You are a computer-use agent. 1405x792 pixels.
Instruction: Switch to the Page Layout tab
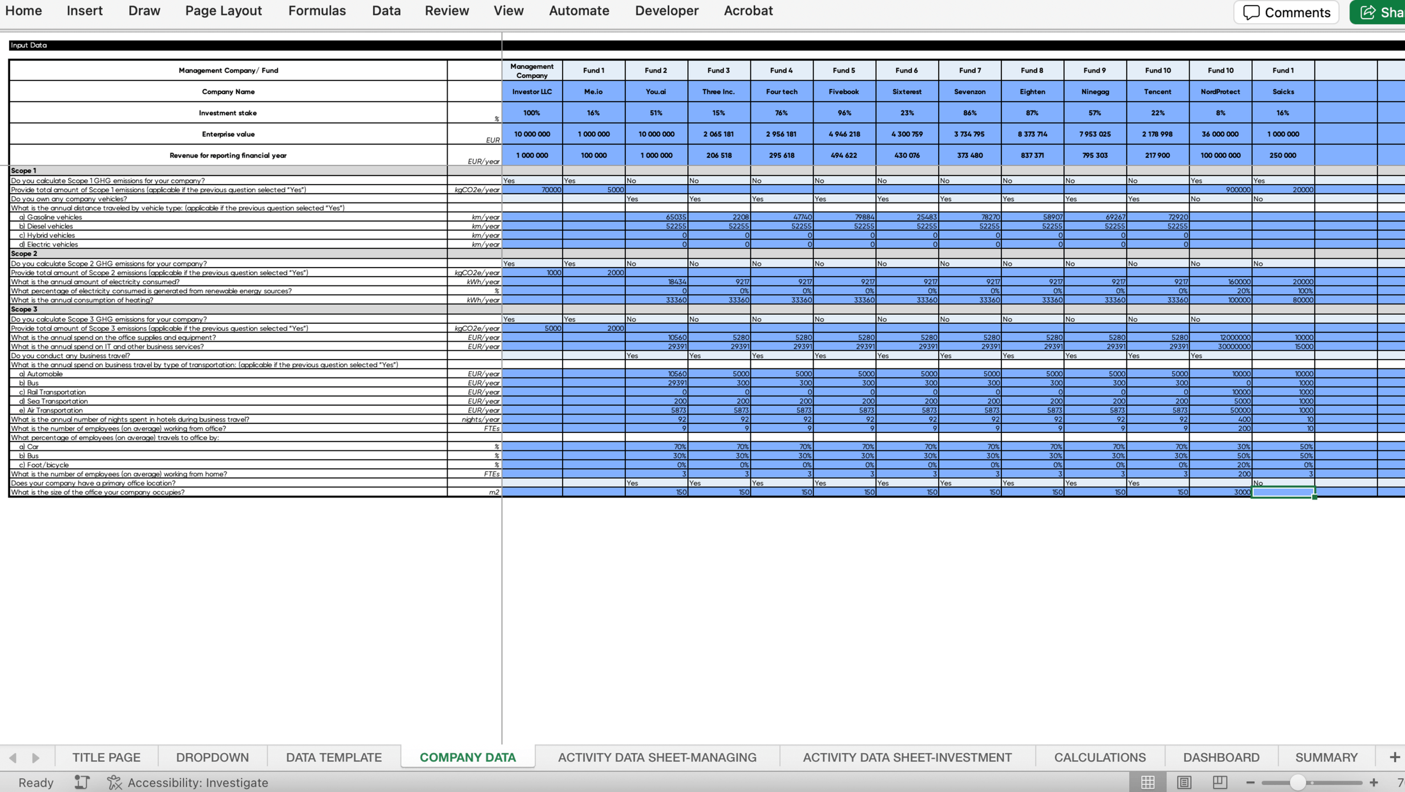click(224, 11)
